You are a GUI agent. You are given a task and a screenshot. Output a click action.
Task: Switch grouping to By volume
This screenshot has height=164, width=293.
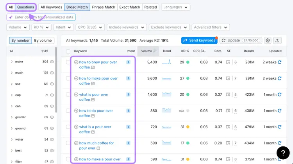(x=43, y=41)
